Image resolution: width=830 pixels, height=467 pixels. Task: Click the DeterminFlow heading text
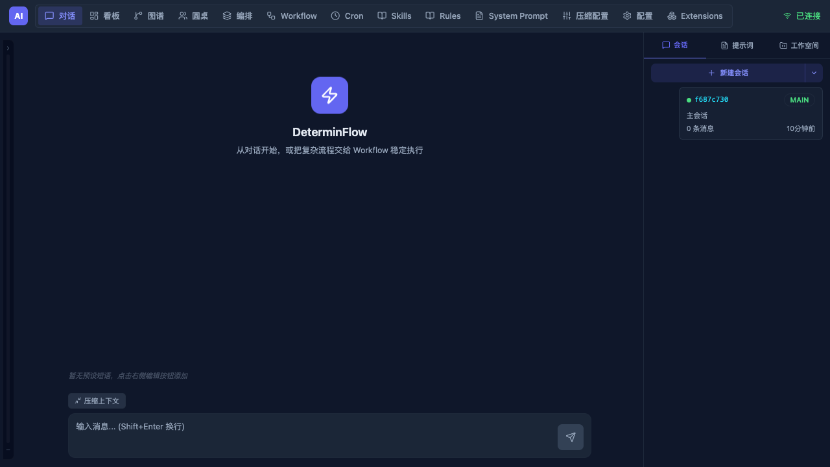tap(329, 132)
